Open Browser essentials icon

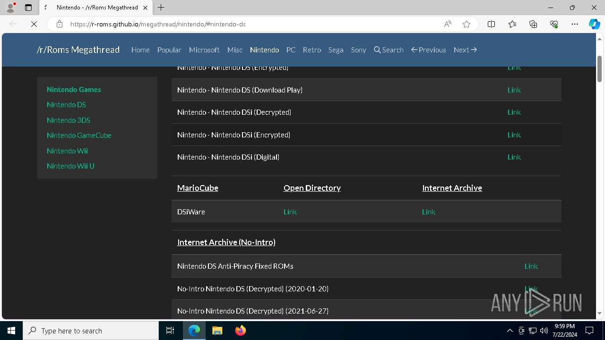[x=554, y=24]
